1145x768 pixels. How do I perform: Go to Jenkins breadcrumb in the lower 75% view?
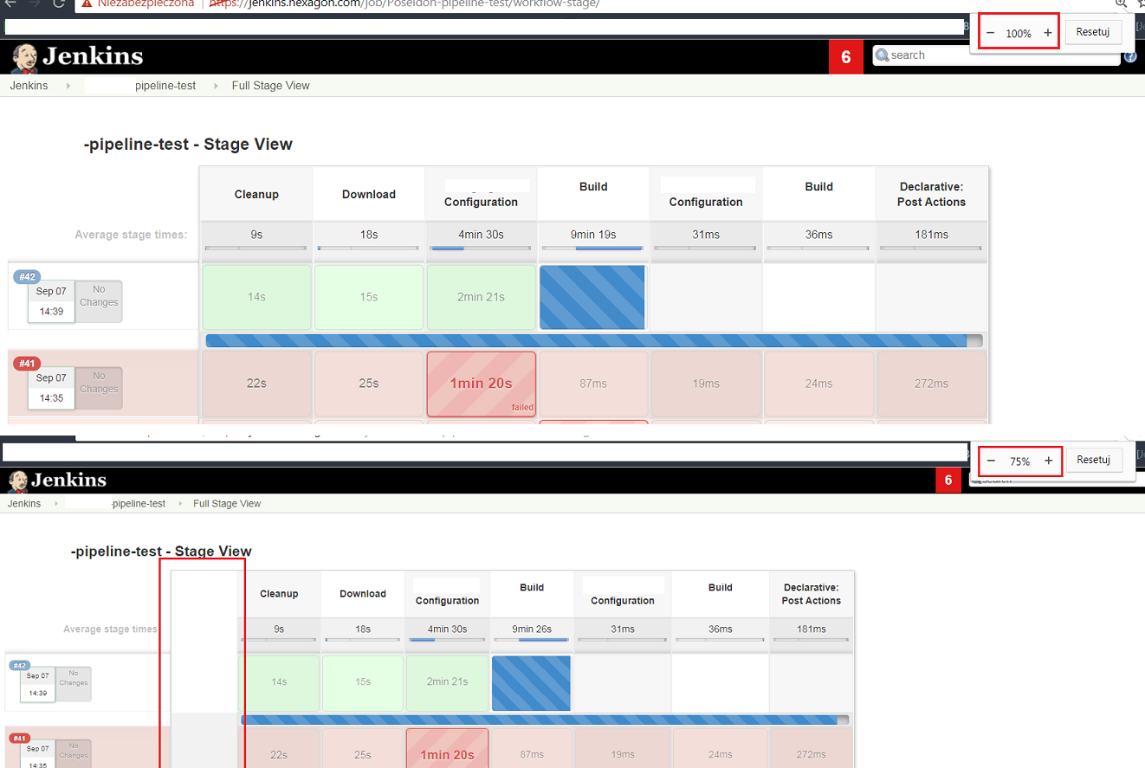click(24, 504)
